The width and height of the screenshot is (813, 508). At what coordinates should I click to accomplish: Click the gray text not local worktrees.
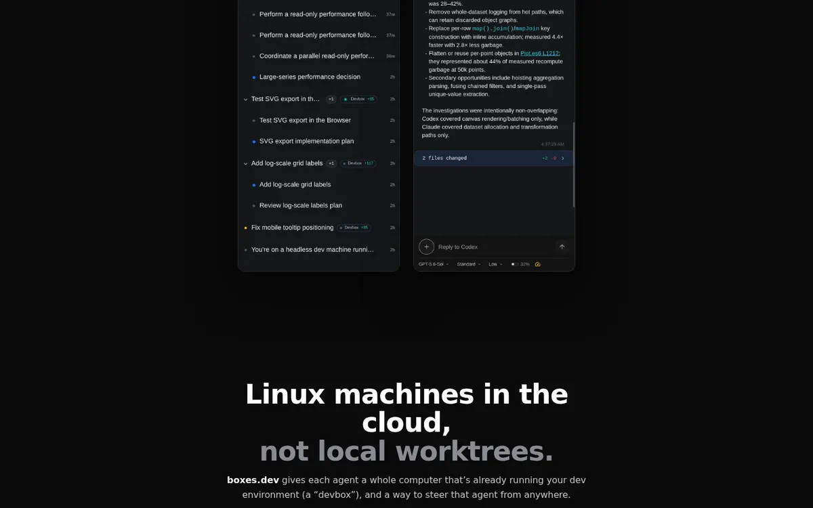coord(406,451)
